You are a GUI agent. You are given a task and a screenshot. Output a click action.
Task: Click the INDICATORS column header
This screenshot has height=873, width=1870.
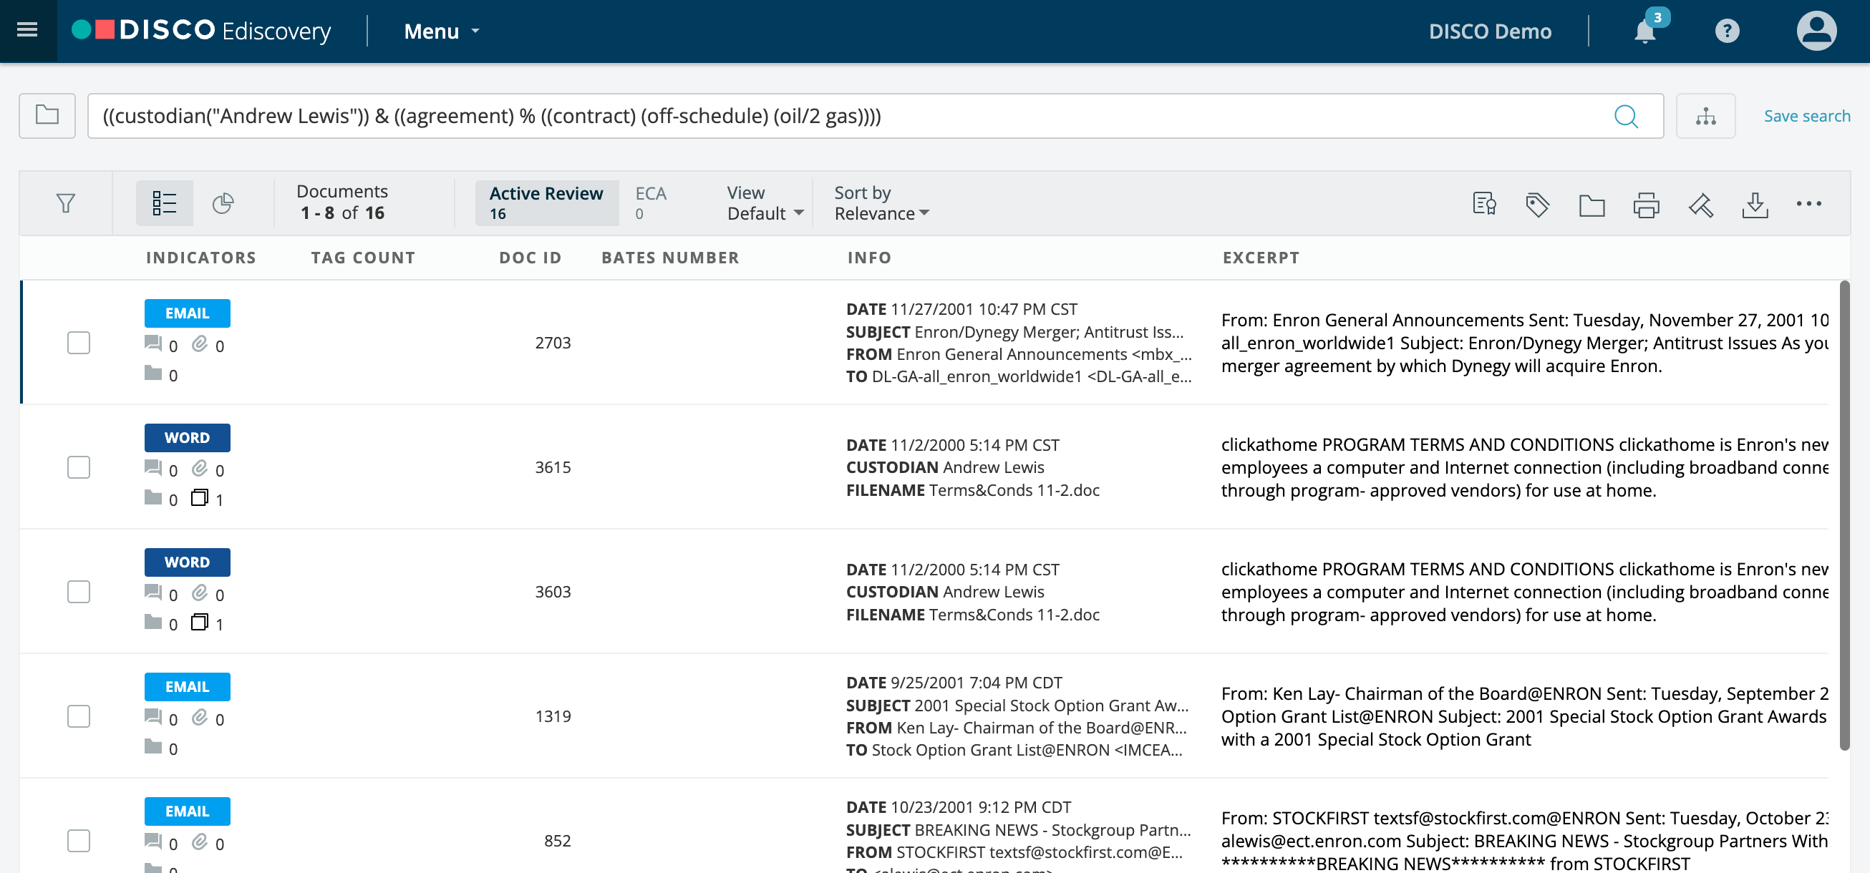pyautogui.click(x=201, y=258)
